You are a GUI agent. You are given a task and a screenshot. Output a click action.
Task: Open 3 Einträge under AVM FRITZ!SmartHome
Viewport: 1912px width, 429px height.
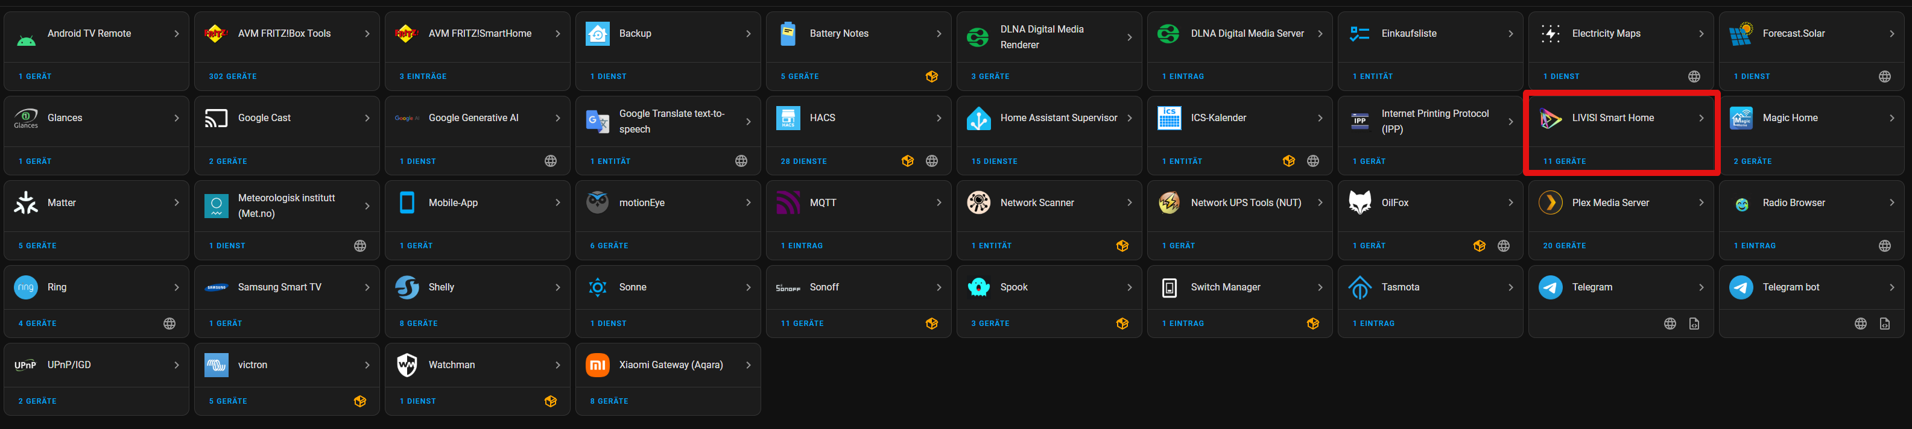[x=423, y=77]
